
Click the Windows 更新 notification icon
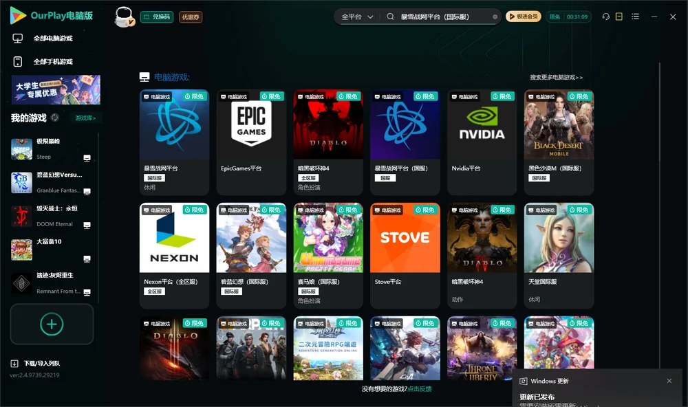pos(523,382)
